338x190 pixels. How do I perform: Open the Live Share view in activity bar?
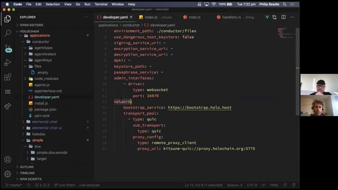[8, 106]
